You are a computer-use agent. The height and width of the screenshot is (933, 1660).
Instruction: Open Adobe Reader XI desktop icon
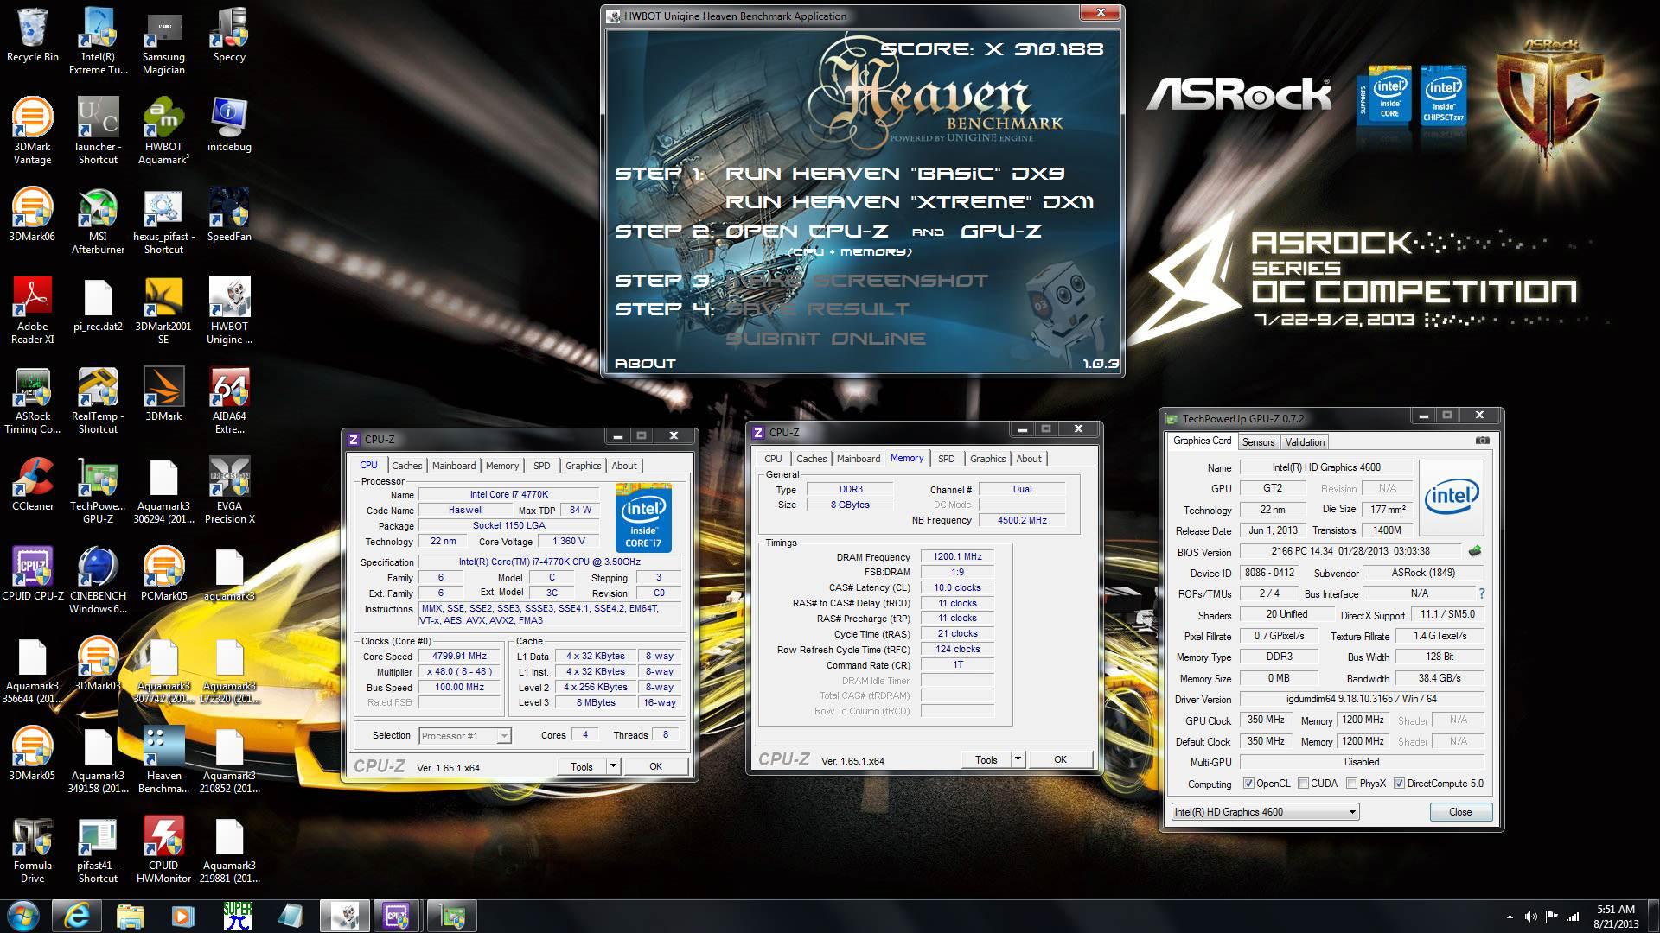[x=32, y=310]
